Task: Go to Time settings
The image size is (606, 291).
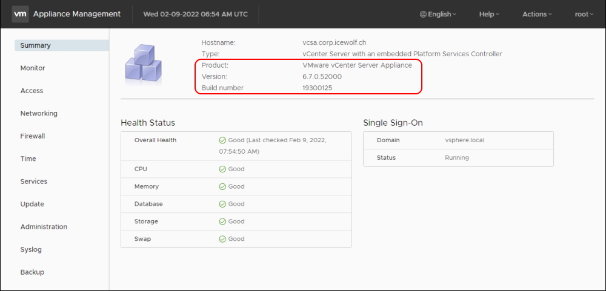Action: pos(28,159)
